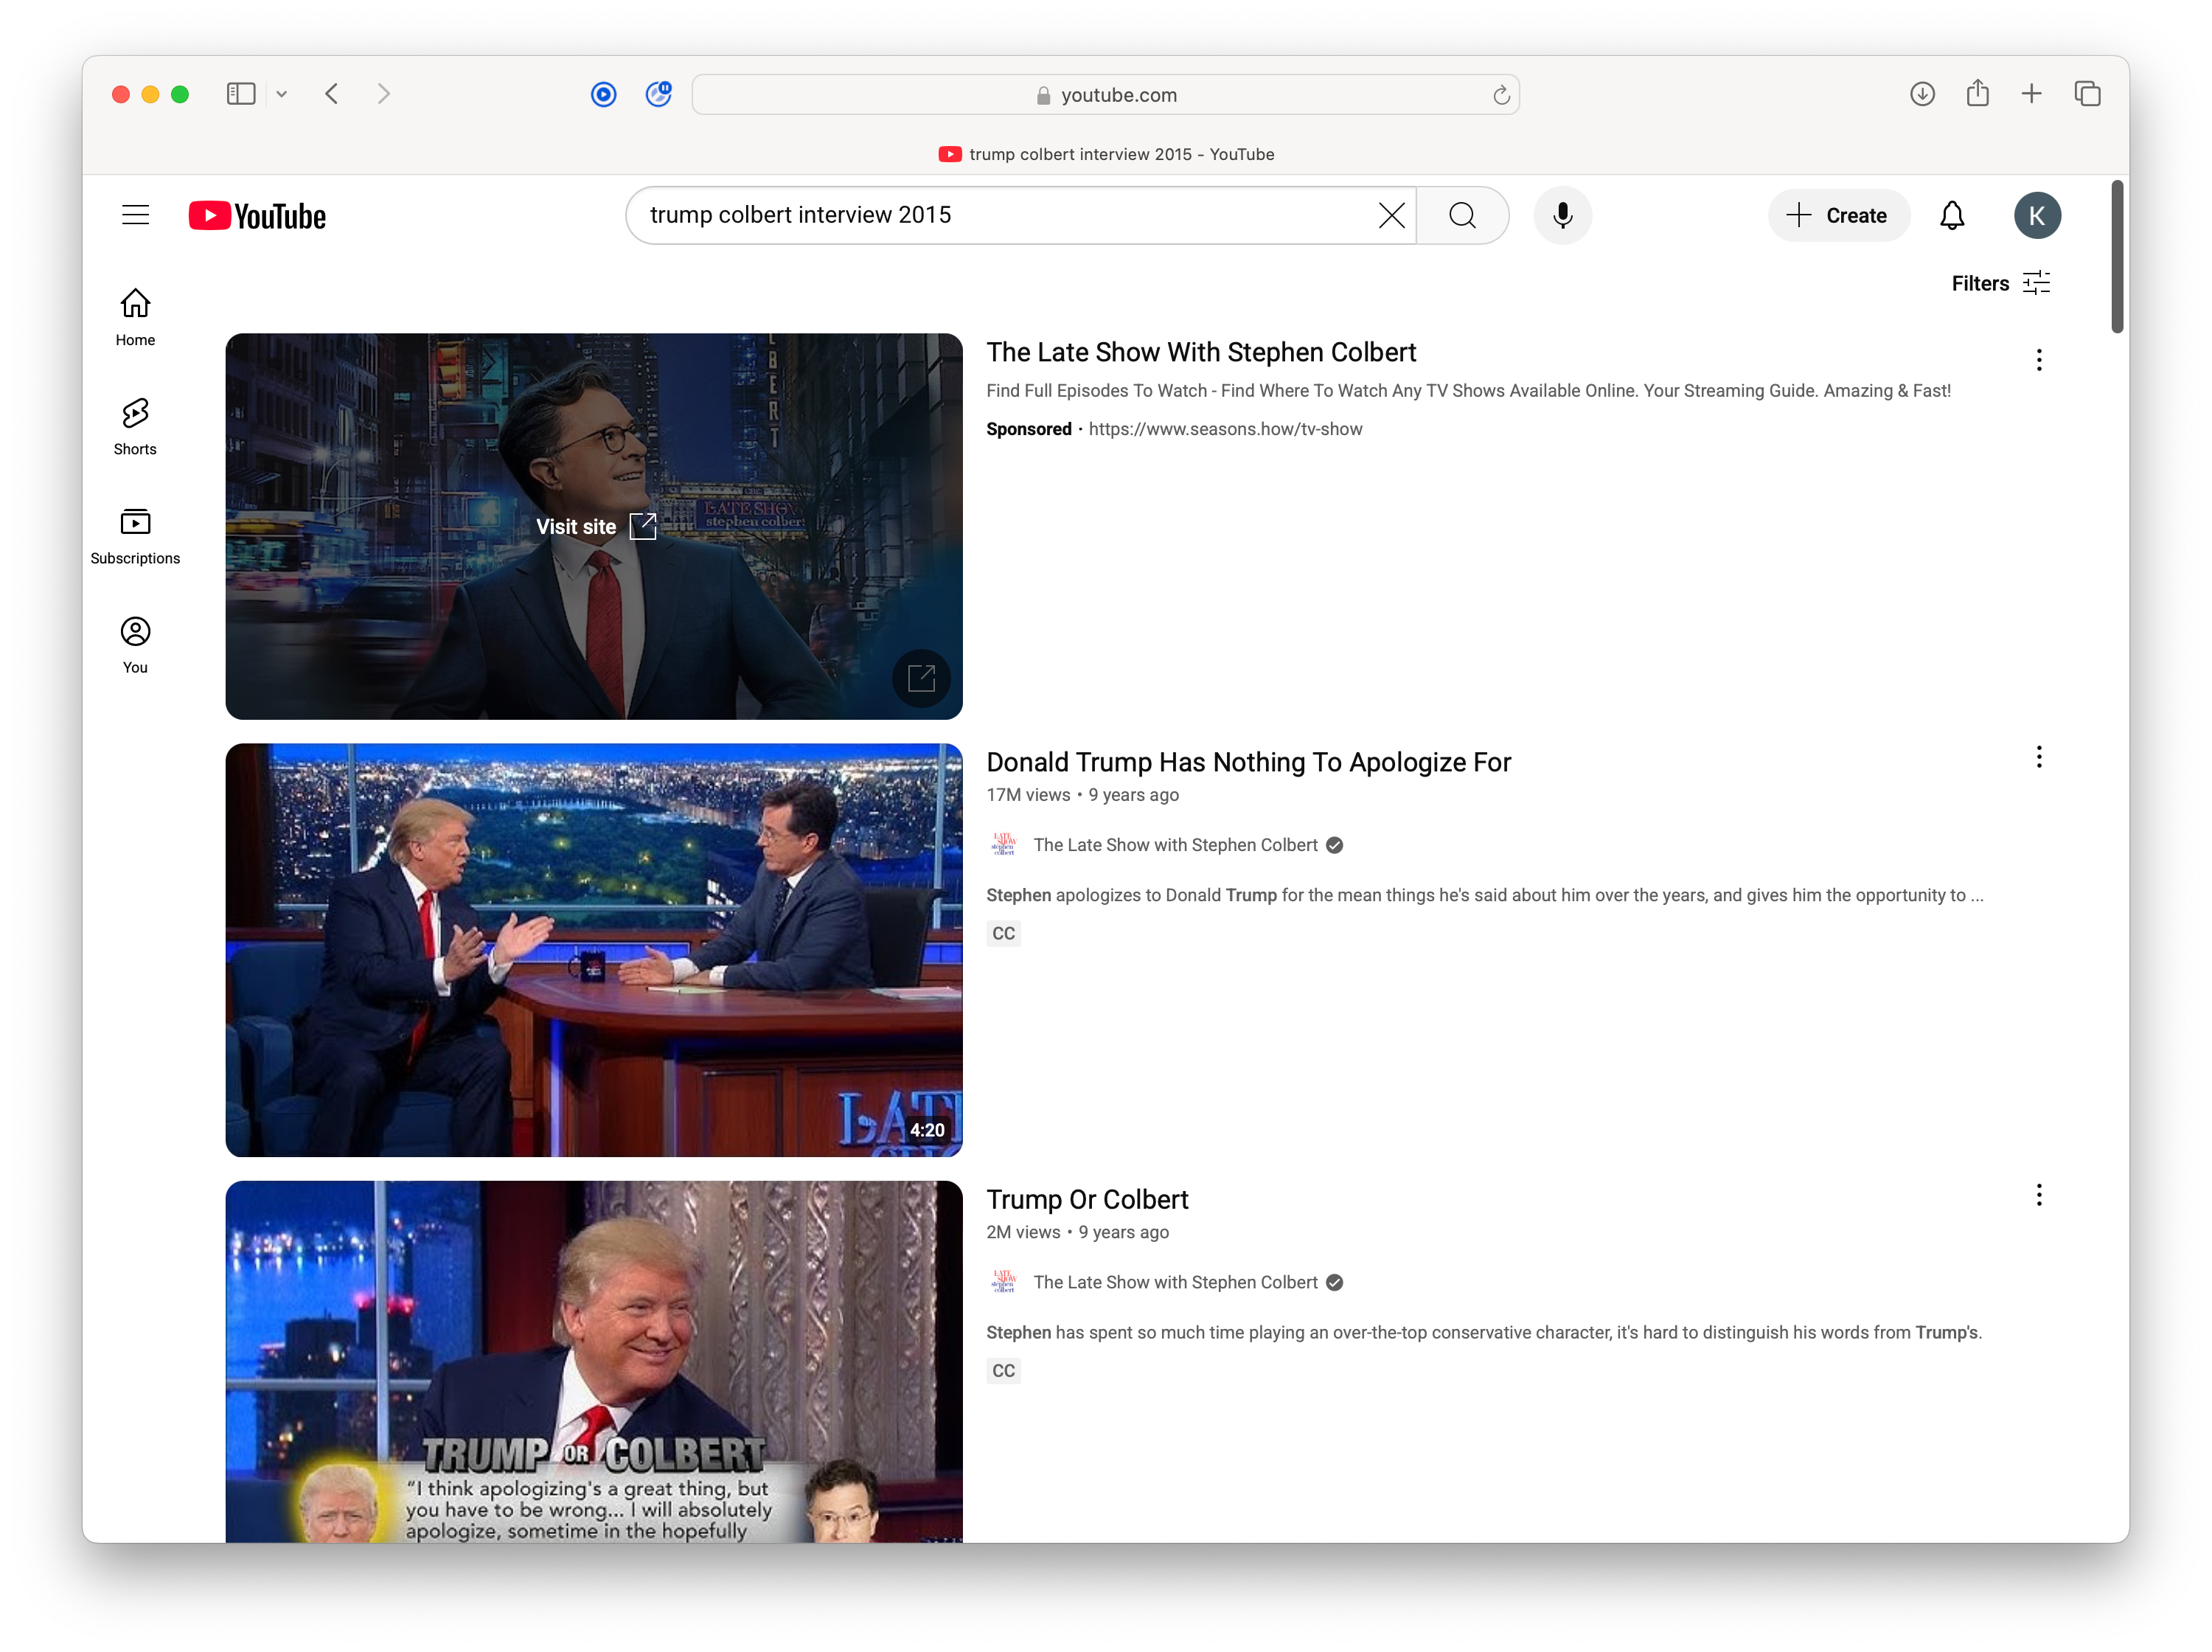Viewport: 2212px width, 1652px height.
Task: Go back using Safari's back arrow
Action: 333,93
